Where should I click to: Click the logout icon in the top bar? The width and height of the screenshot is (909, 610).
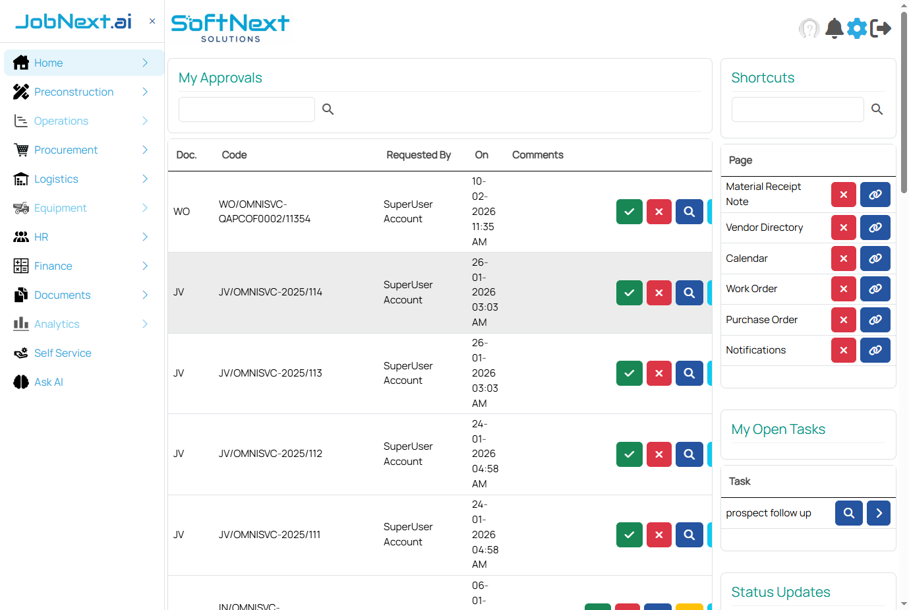tap(881, 28)
